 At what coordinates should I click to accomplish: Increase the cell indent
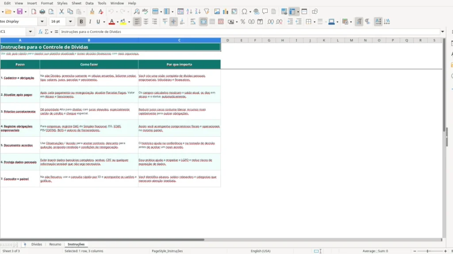[x=290, y=22]
